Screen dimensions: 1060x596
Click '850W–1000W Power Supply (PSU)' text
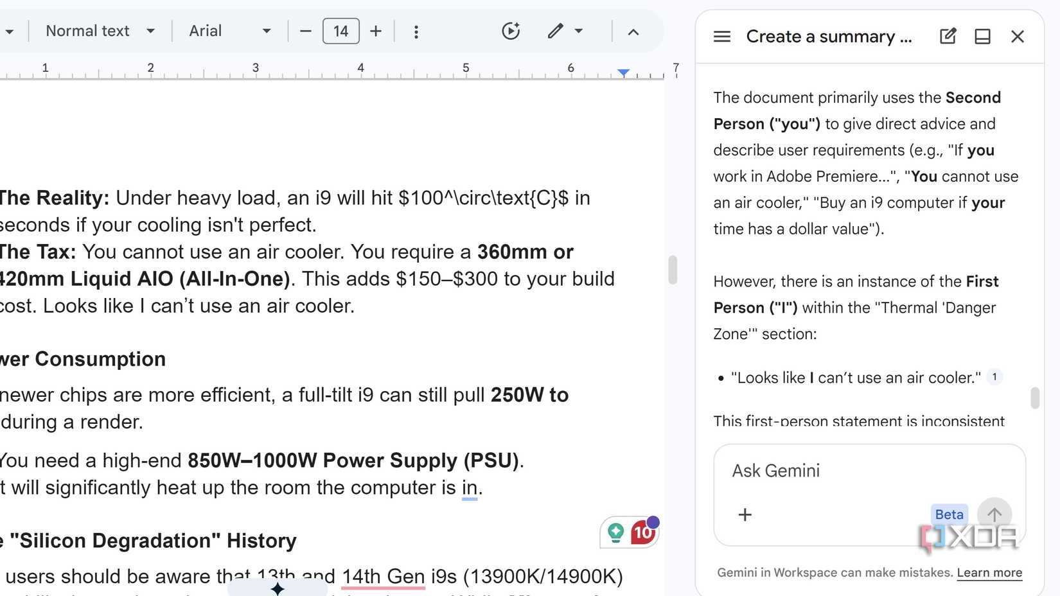tap(353, 460)
